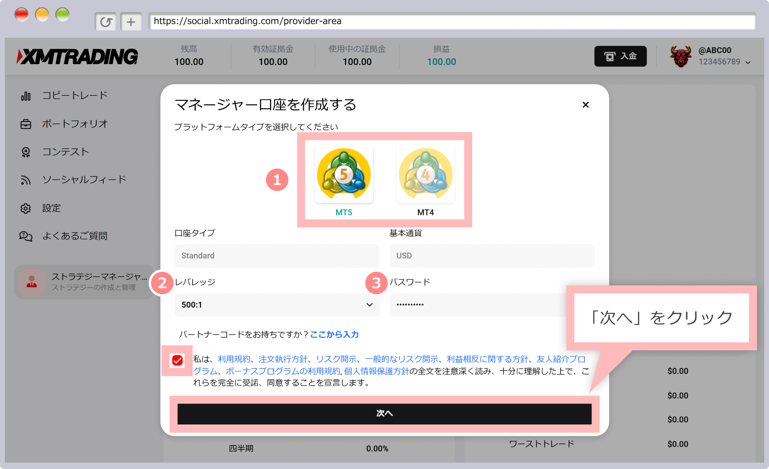This screenshot has width=769, height=469.
Task: Click the XMTrading logo
Action: [78, 57]
